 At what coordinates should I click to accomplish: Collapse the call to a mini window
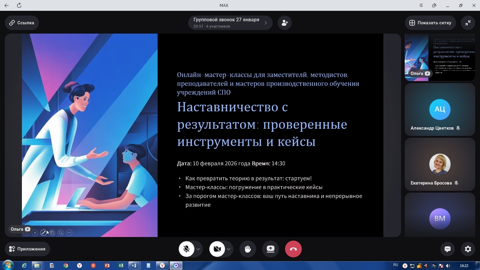[x=468, y=23]
